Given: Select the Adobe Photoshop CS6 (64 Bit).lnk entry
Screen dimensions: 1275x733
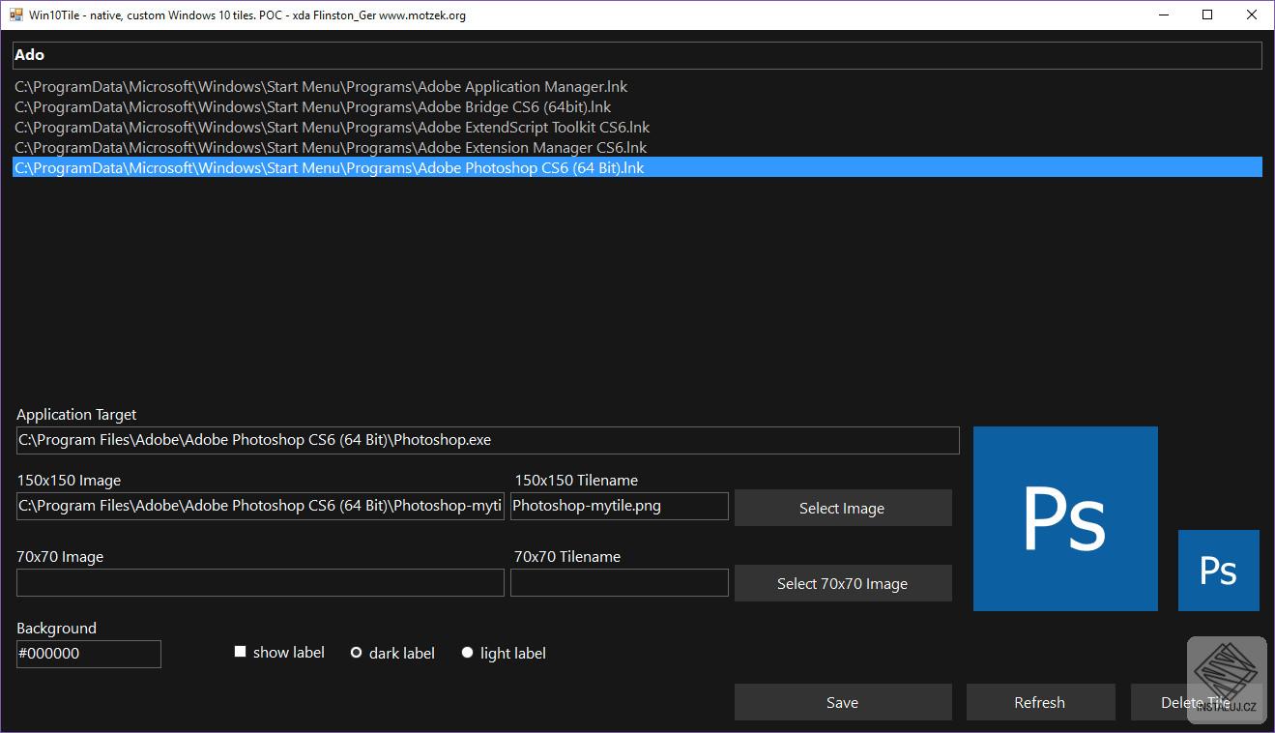Looking at the screenshot, I should click(327, 167).
